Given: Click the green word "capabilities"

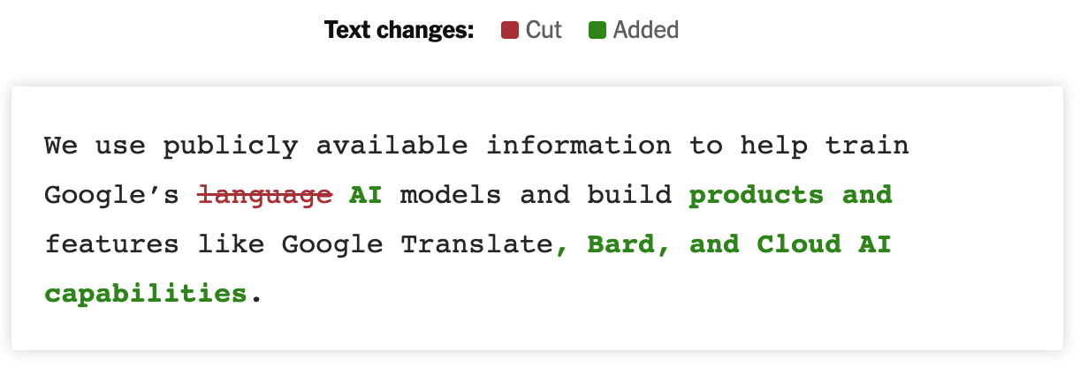Looking at the screenshot, I should click(x=146, y=293).
